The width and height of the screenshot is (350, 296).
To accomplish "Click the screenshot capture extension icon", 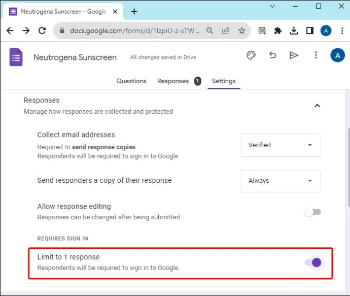I will (262, 30).
